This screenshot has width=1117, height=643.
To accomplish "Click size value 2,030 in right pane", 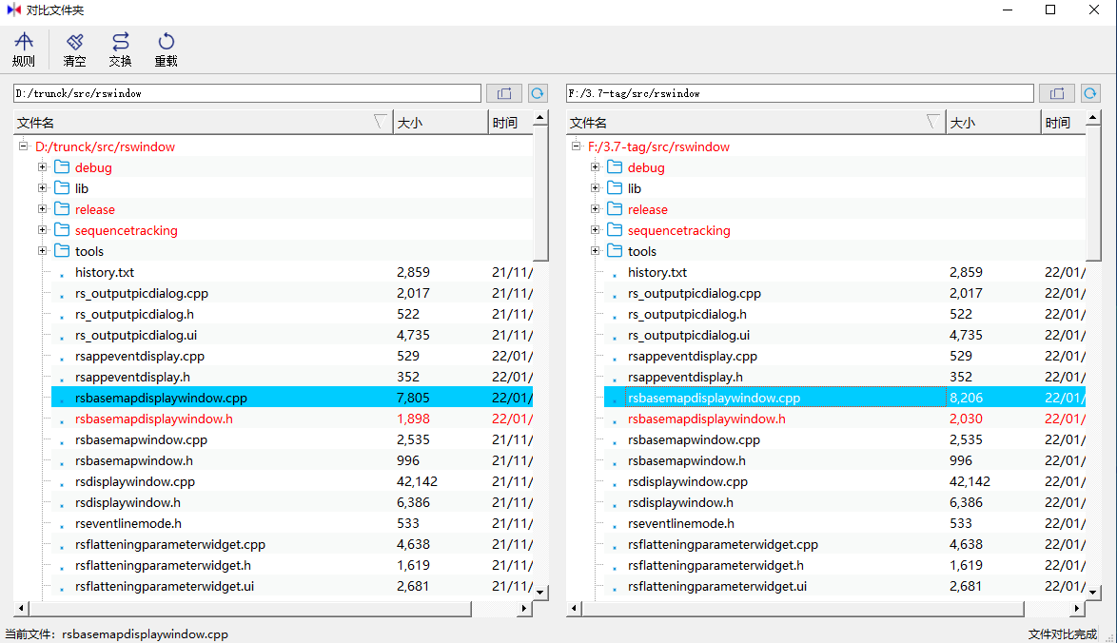I will tap(966, 419).
